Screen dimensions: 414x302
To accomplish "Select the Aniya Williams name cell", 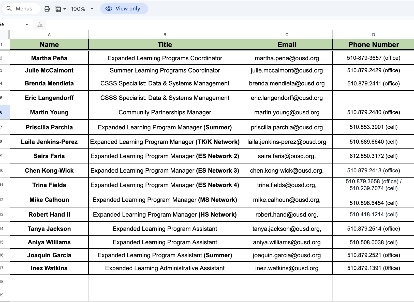I will 49,242.
